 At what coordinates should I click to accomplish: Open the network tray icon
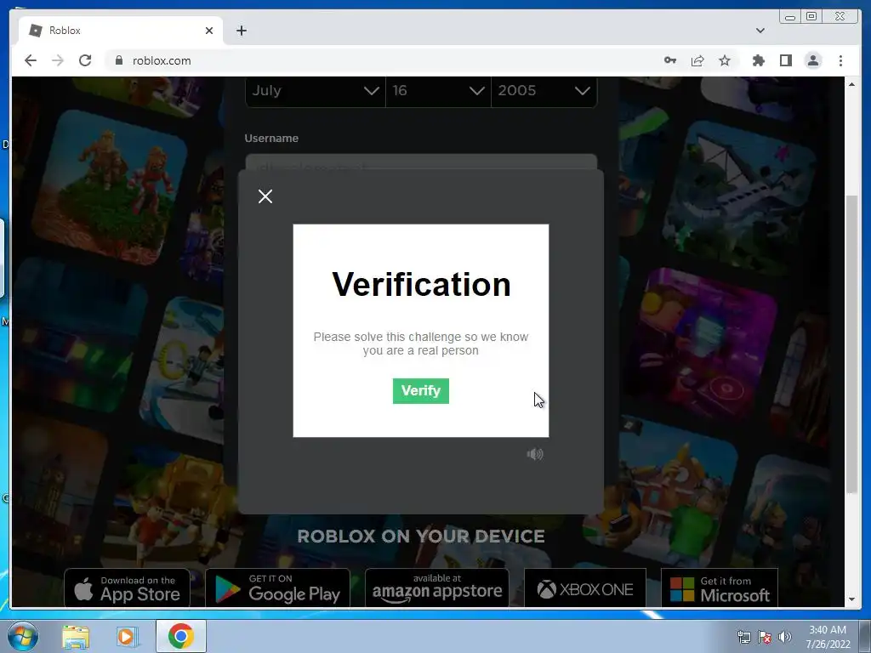(743, 637)
